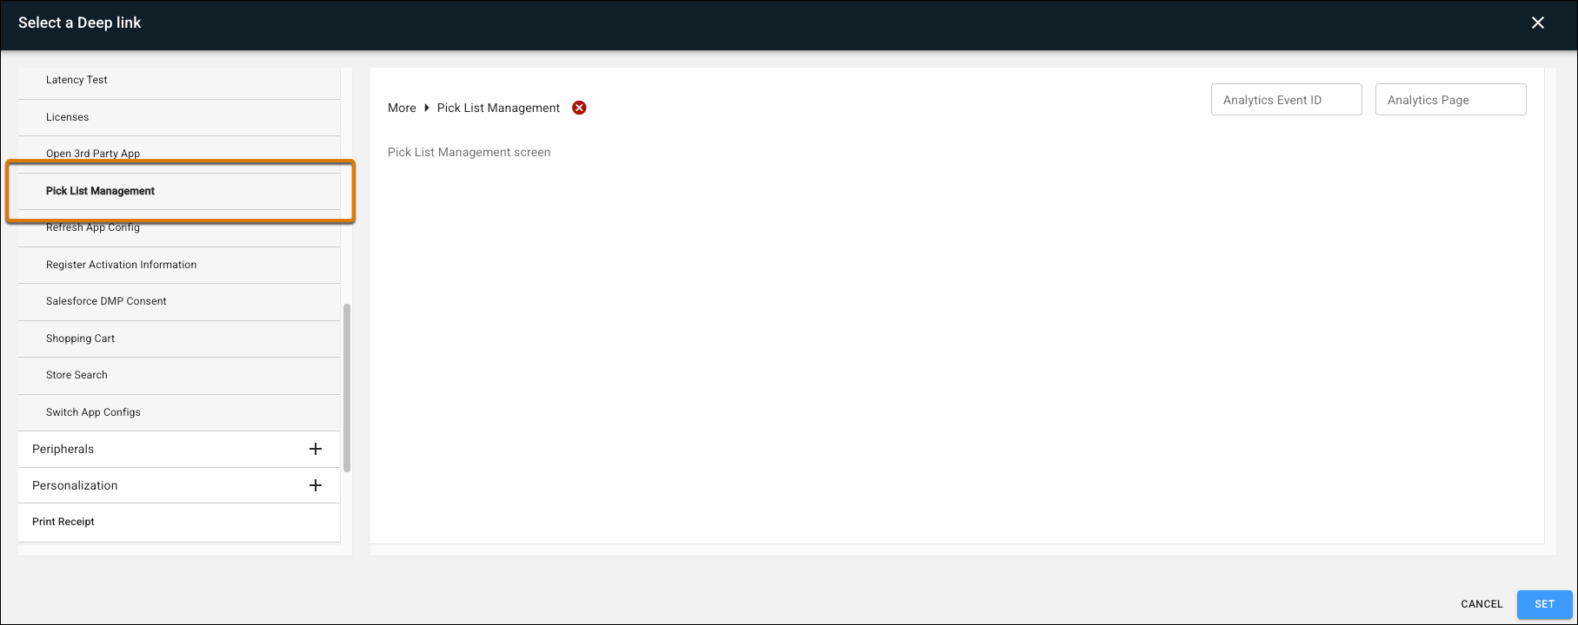Image resolution: width=1578 pixels, height=625 pixels.
Task: Focus the Analytics Page field
Action: pos(1450,100)
